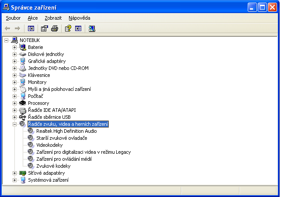Open the Zobrazit menu

click(x=53, y=18)
